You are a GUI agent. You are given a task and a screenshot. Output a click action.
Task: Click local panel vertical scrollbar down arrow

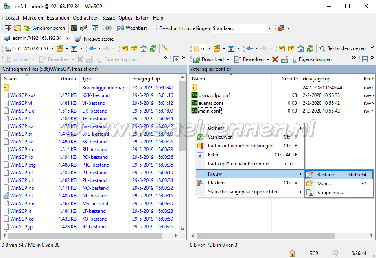(x=182, y=229)
